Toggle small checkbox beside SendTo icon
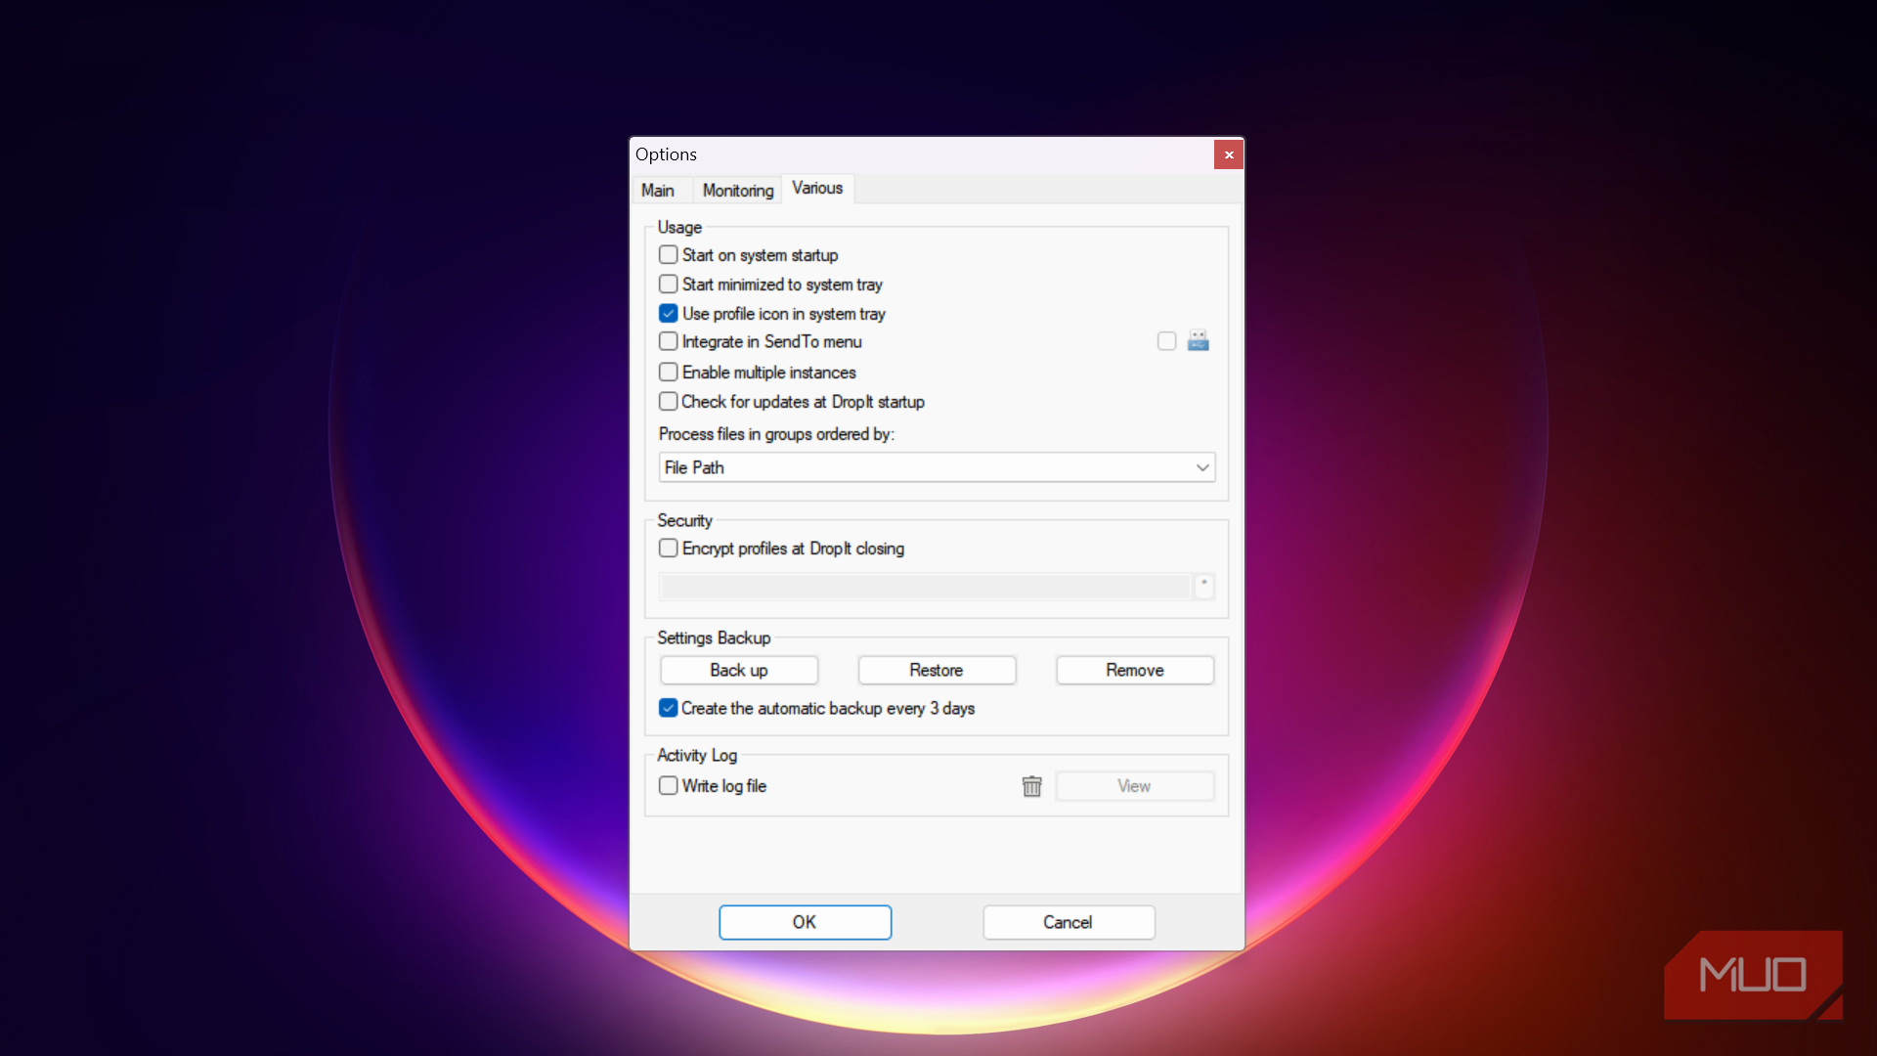 point(1166,341)
